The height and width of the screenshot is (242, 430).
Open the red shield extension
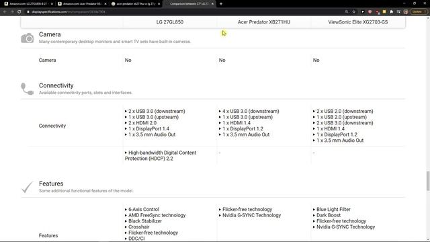(370, 12)
